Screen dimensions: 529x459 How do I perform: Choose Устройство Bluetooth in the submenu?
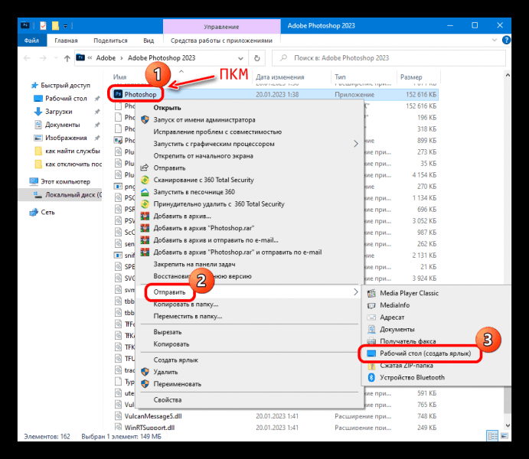coord(412,377)
